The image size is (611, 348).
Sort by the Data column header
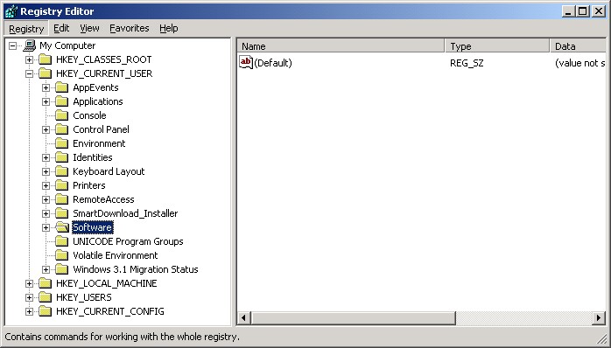click(x=579, y=46)
